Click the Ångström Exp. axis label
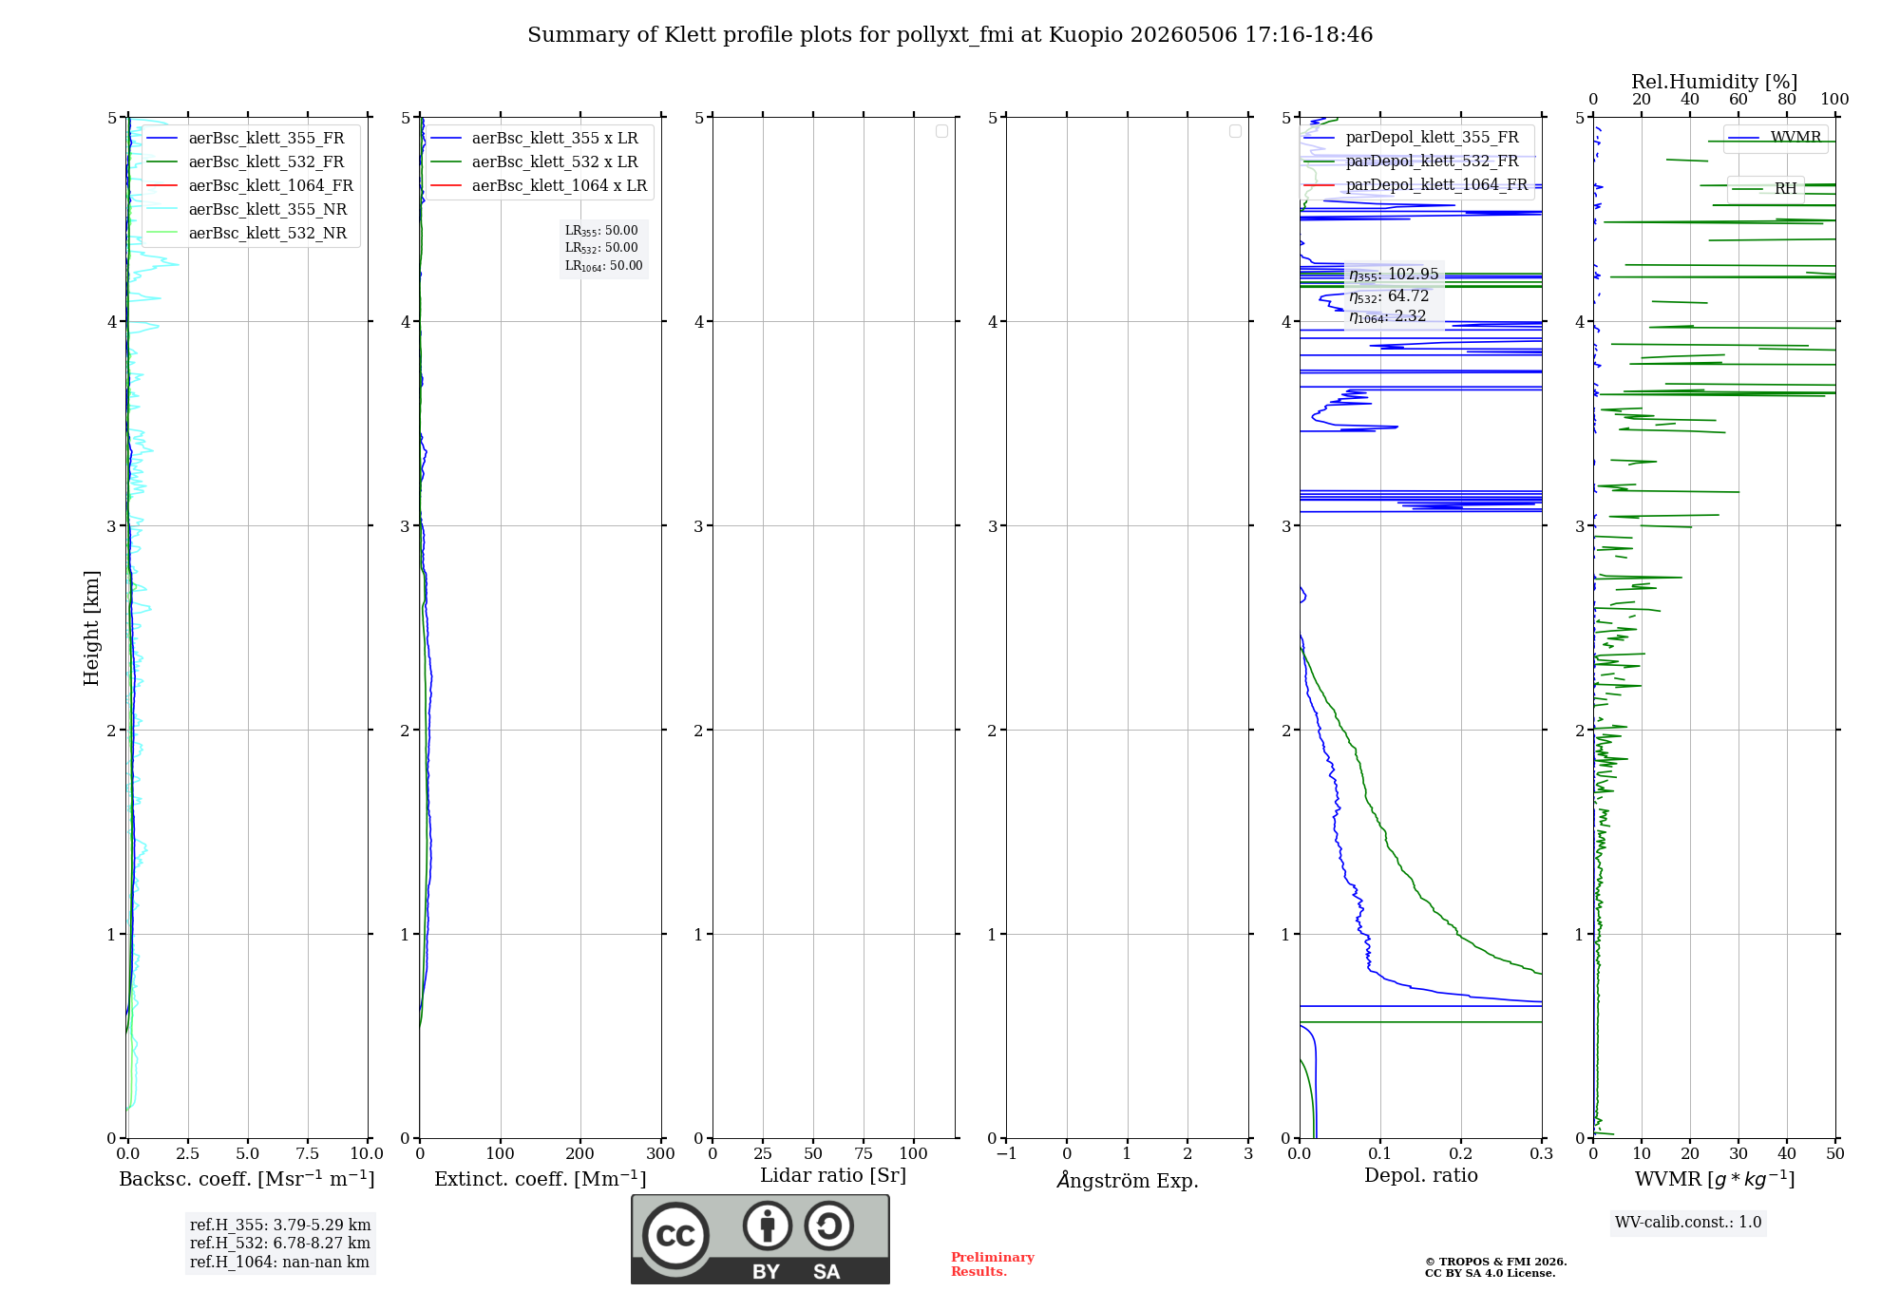Viewport: 1900px width, 1292px height. [1128, 1180]
